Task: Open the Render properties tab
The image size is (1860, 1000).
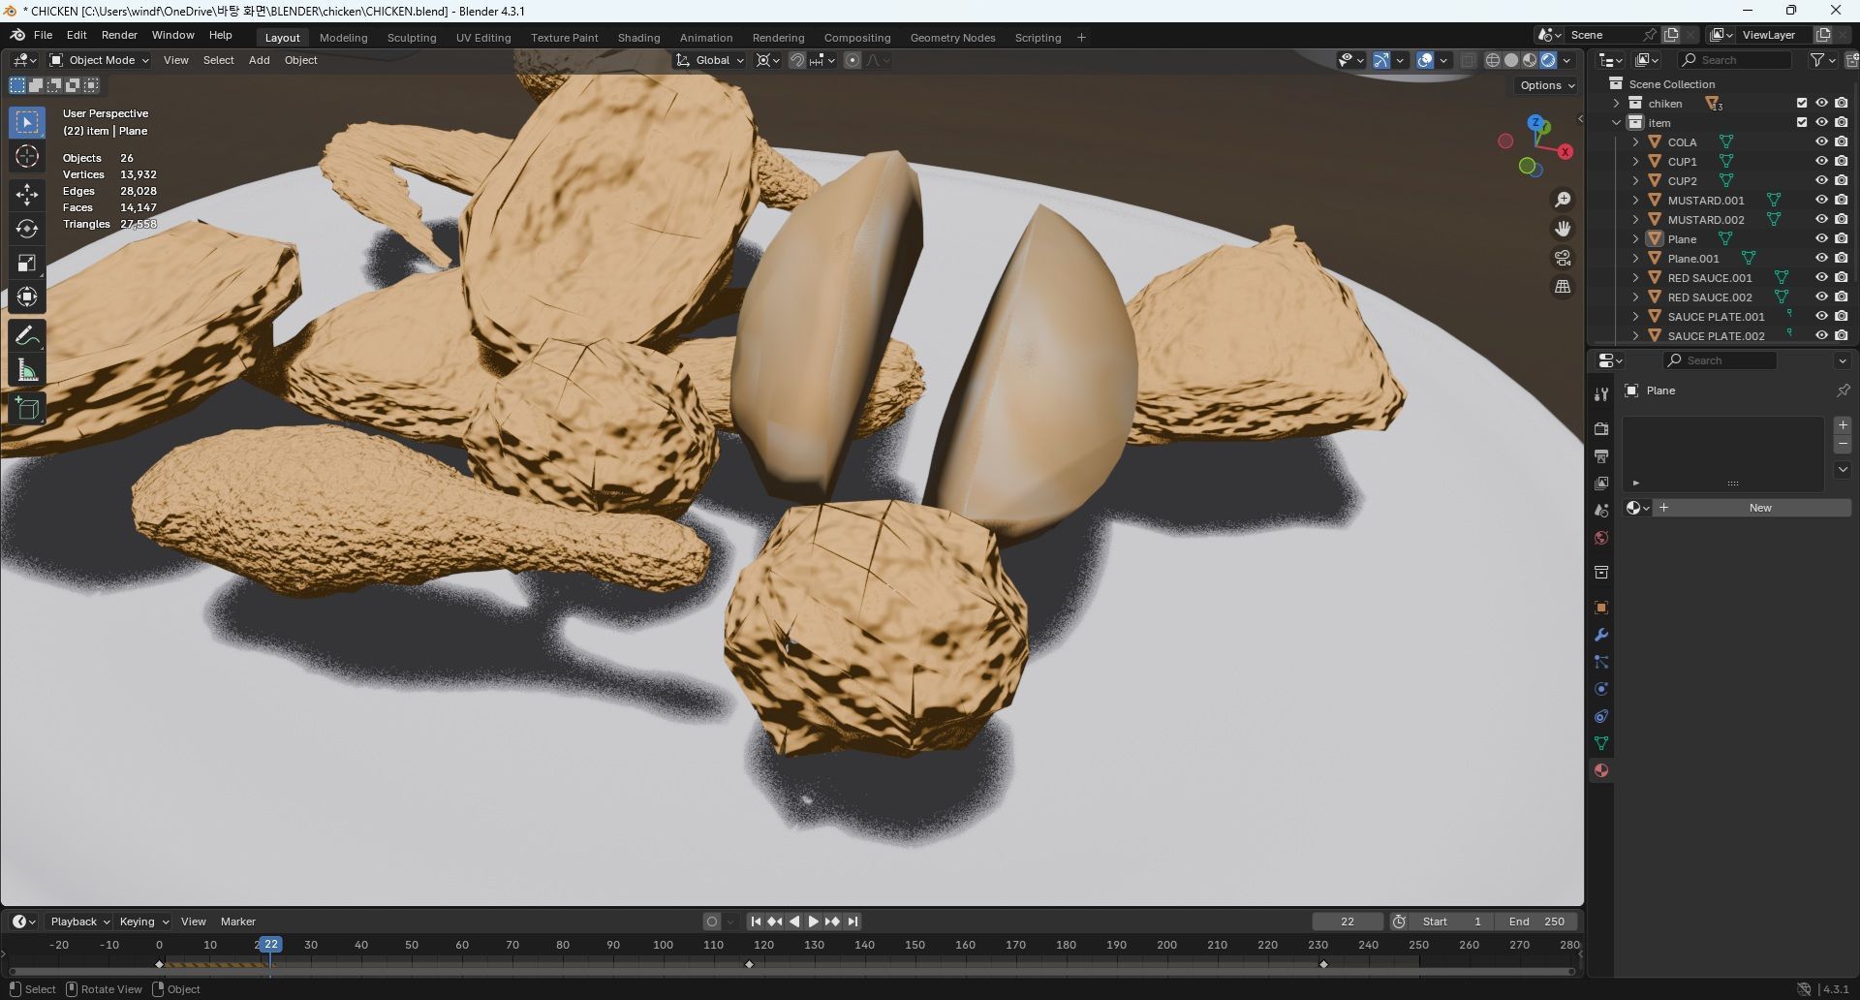Action: tap(1601, 428)
